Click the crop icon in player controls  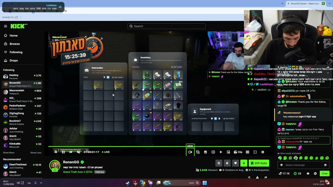pos(198,152)
